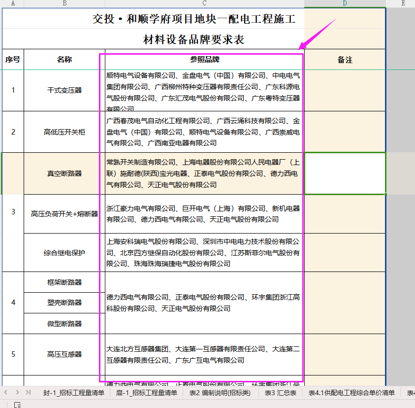Select the 微型断路器 cell

[64, 323]
